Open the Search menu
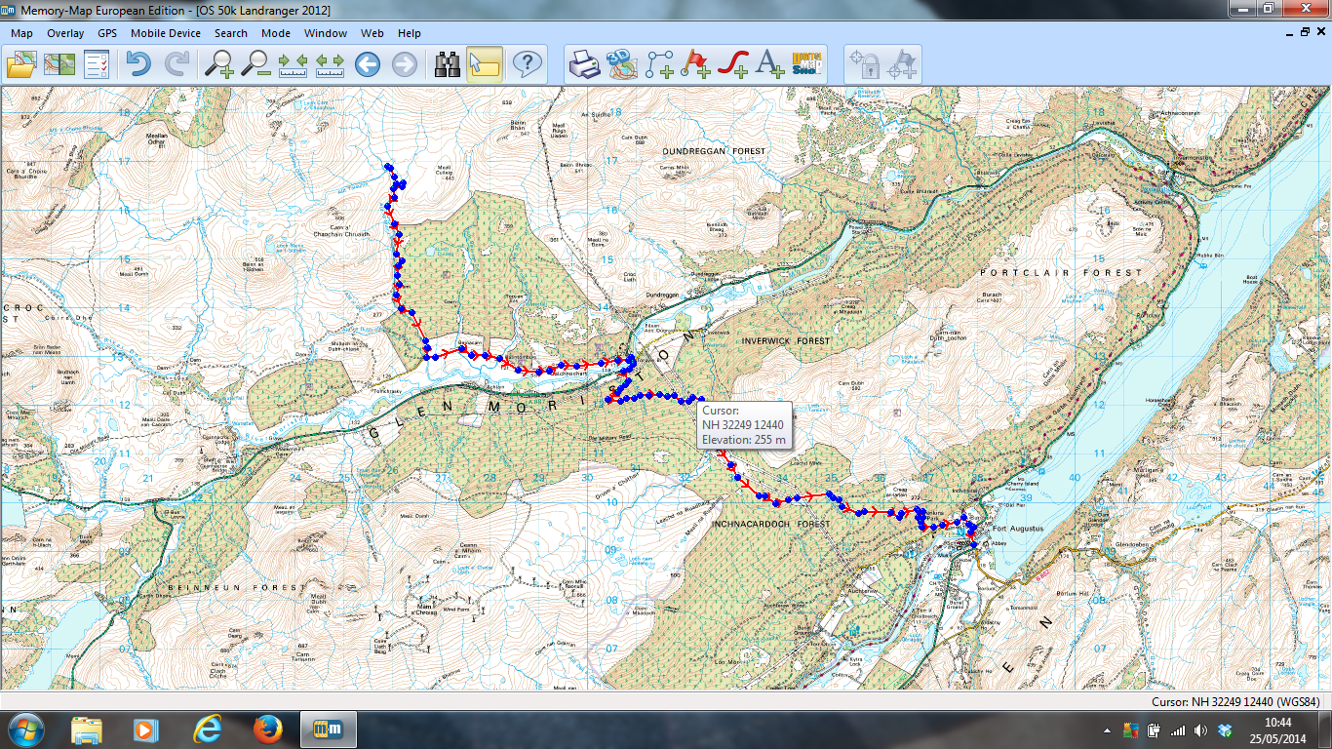 point(231,33)
